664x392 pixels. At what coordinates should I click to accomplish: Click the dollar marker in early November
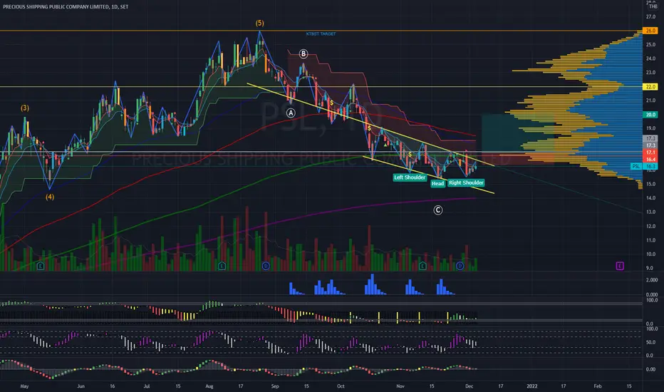coord(410,154)
